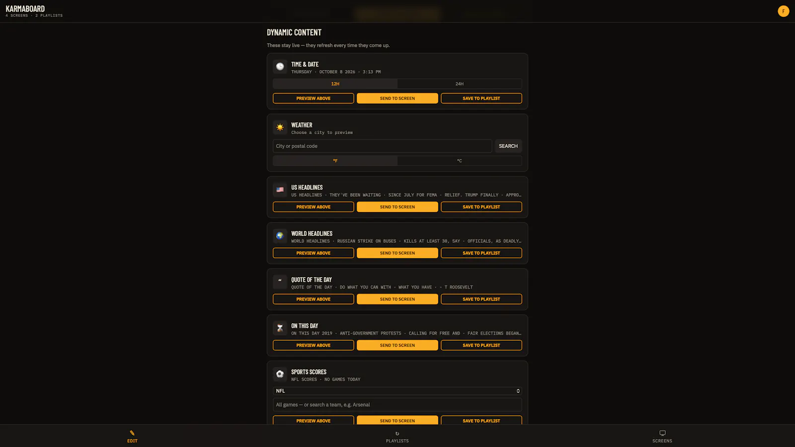
Task: Send On This Day to screen
Action: click(397, 346)
